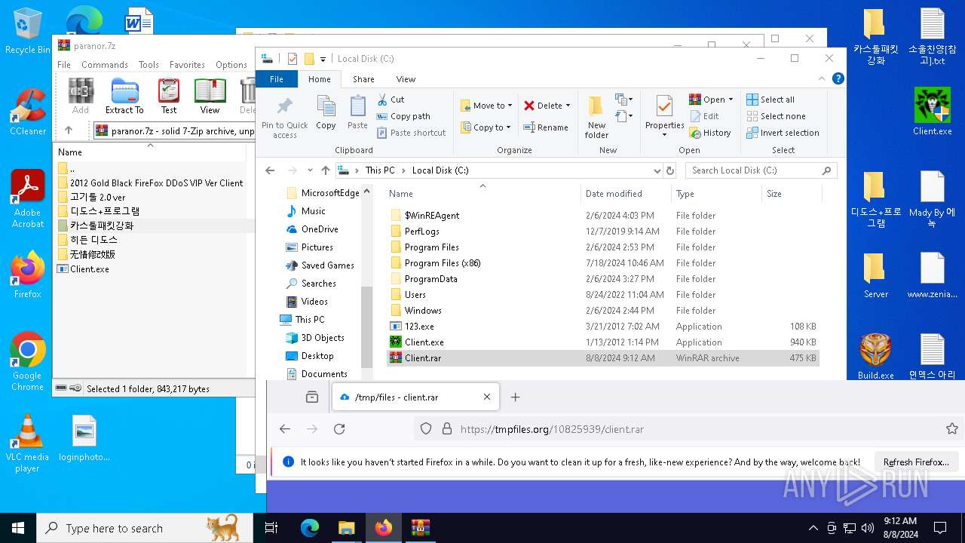Switch to the Share ribbon tab
Viewport: 965px width, 543px height.
coord(363,79)
